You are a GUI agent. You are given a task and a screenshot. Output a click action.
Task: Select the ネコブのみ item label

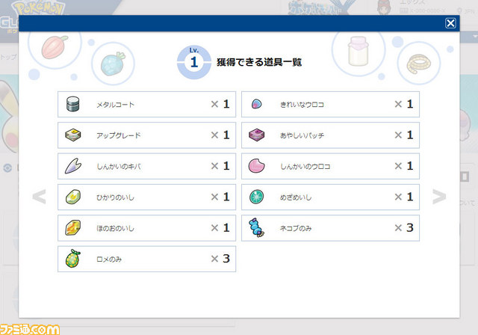click(296, 228)
